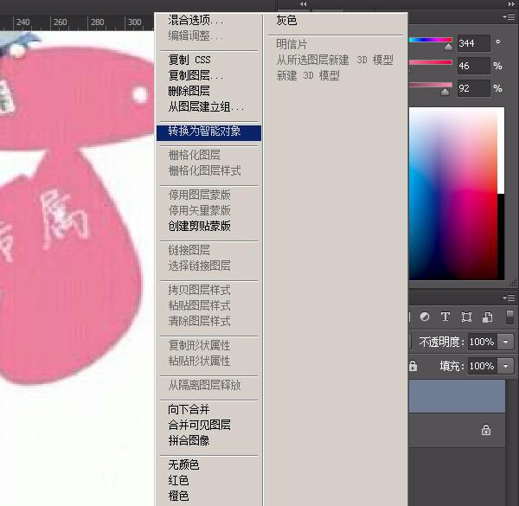Screen dimensions: 519x506
Task: Open the opacity (不透明度) dropdown arrow
Action: tap(505, 342)
